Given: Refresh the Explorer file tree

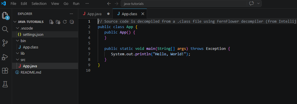Looking at the screenshot, I should click(x=65, y=22).
